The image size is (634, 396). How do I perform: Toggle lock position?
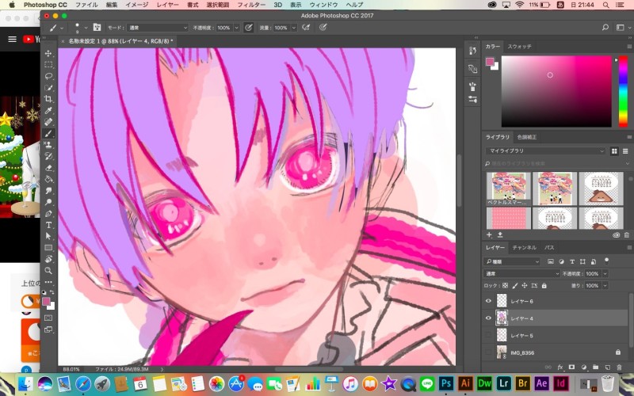point(525,286)
